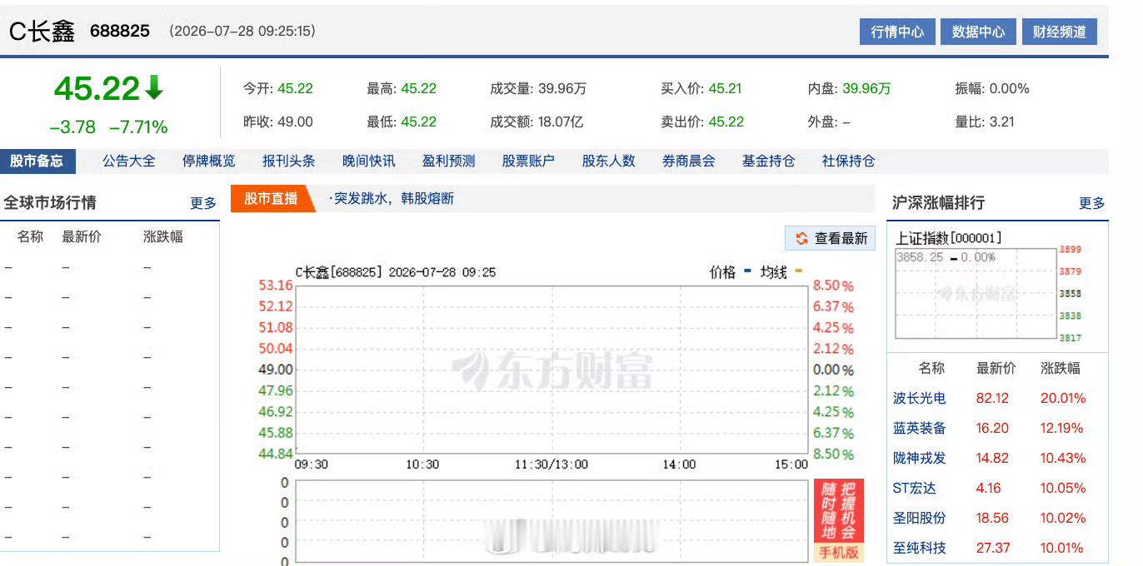Screen dimensions: 1143x566
Task: Click stock code 688825 in header
Action: 120,31
